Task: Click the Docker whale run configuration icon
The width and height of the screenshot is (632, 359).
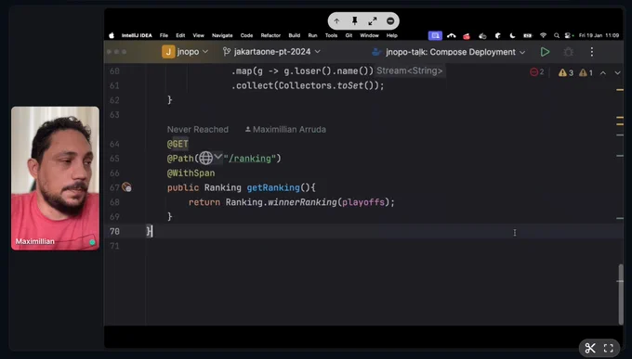Action: (376, 52)
